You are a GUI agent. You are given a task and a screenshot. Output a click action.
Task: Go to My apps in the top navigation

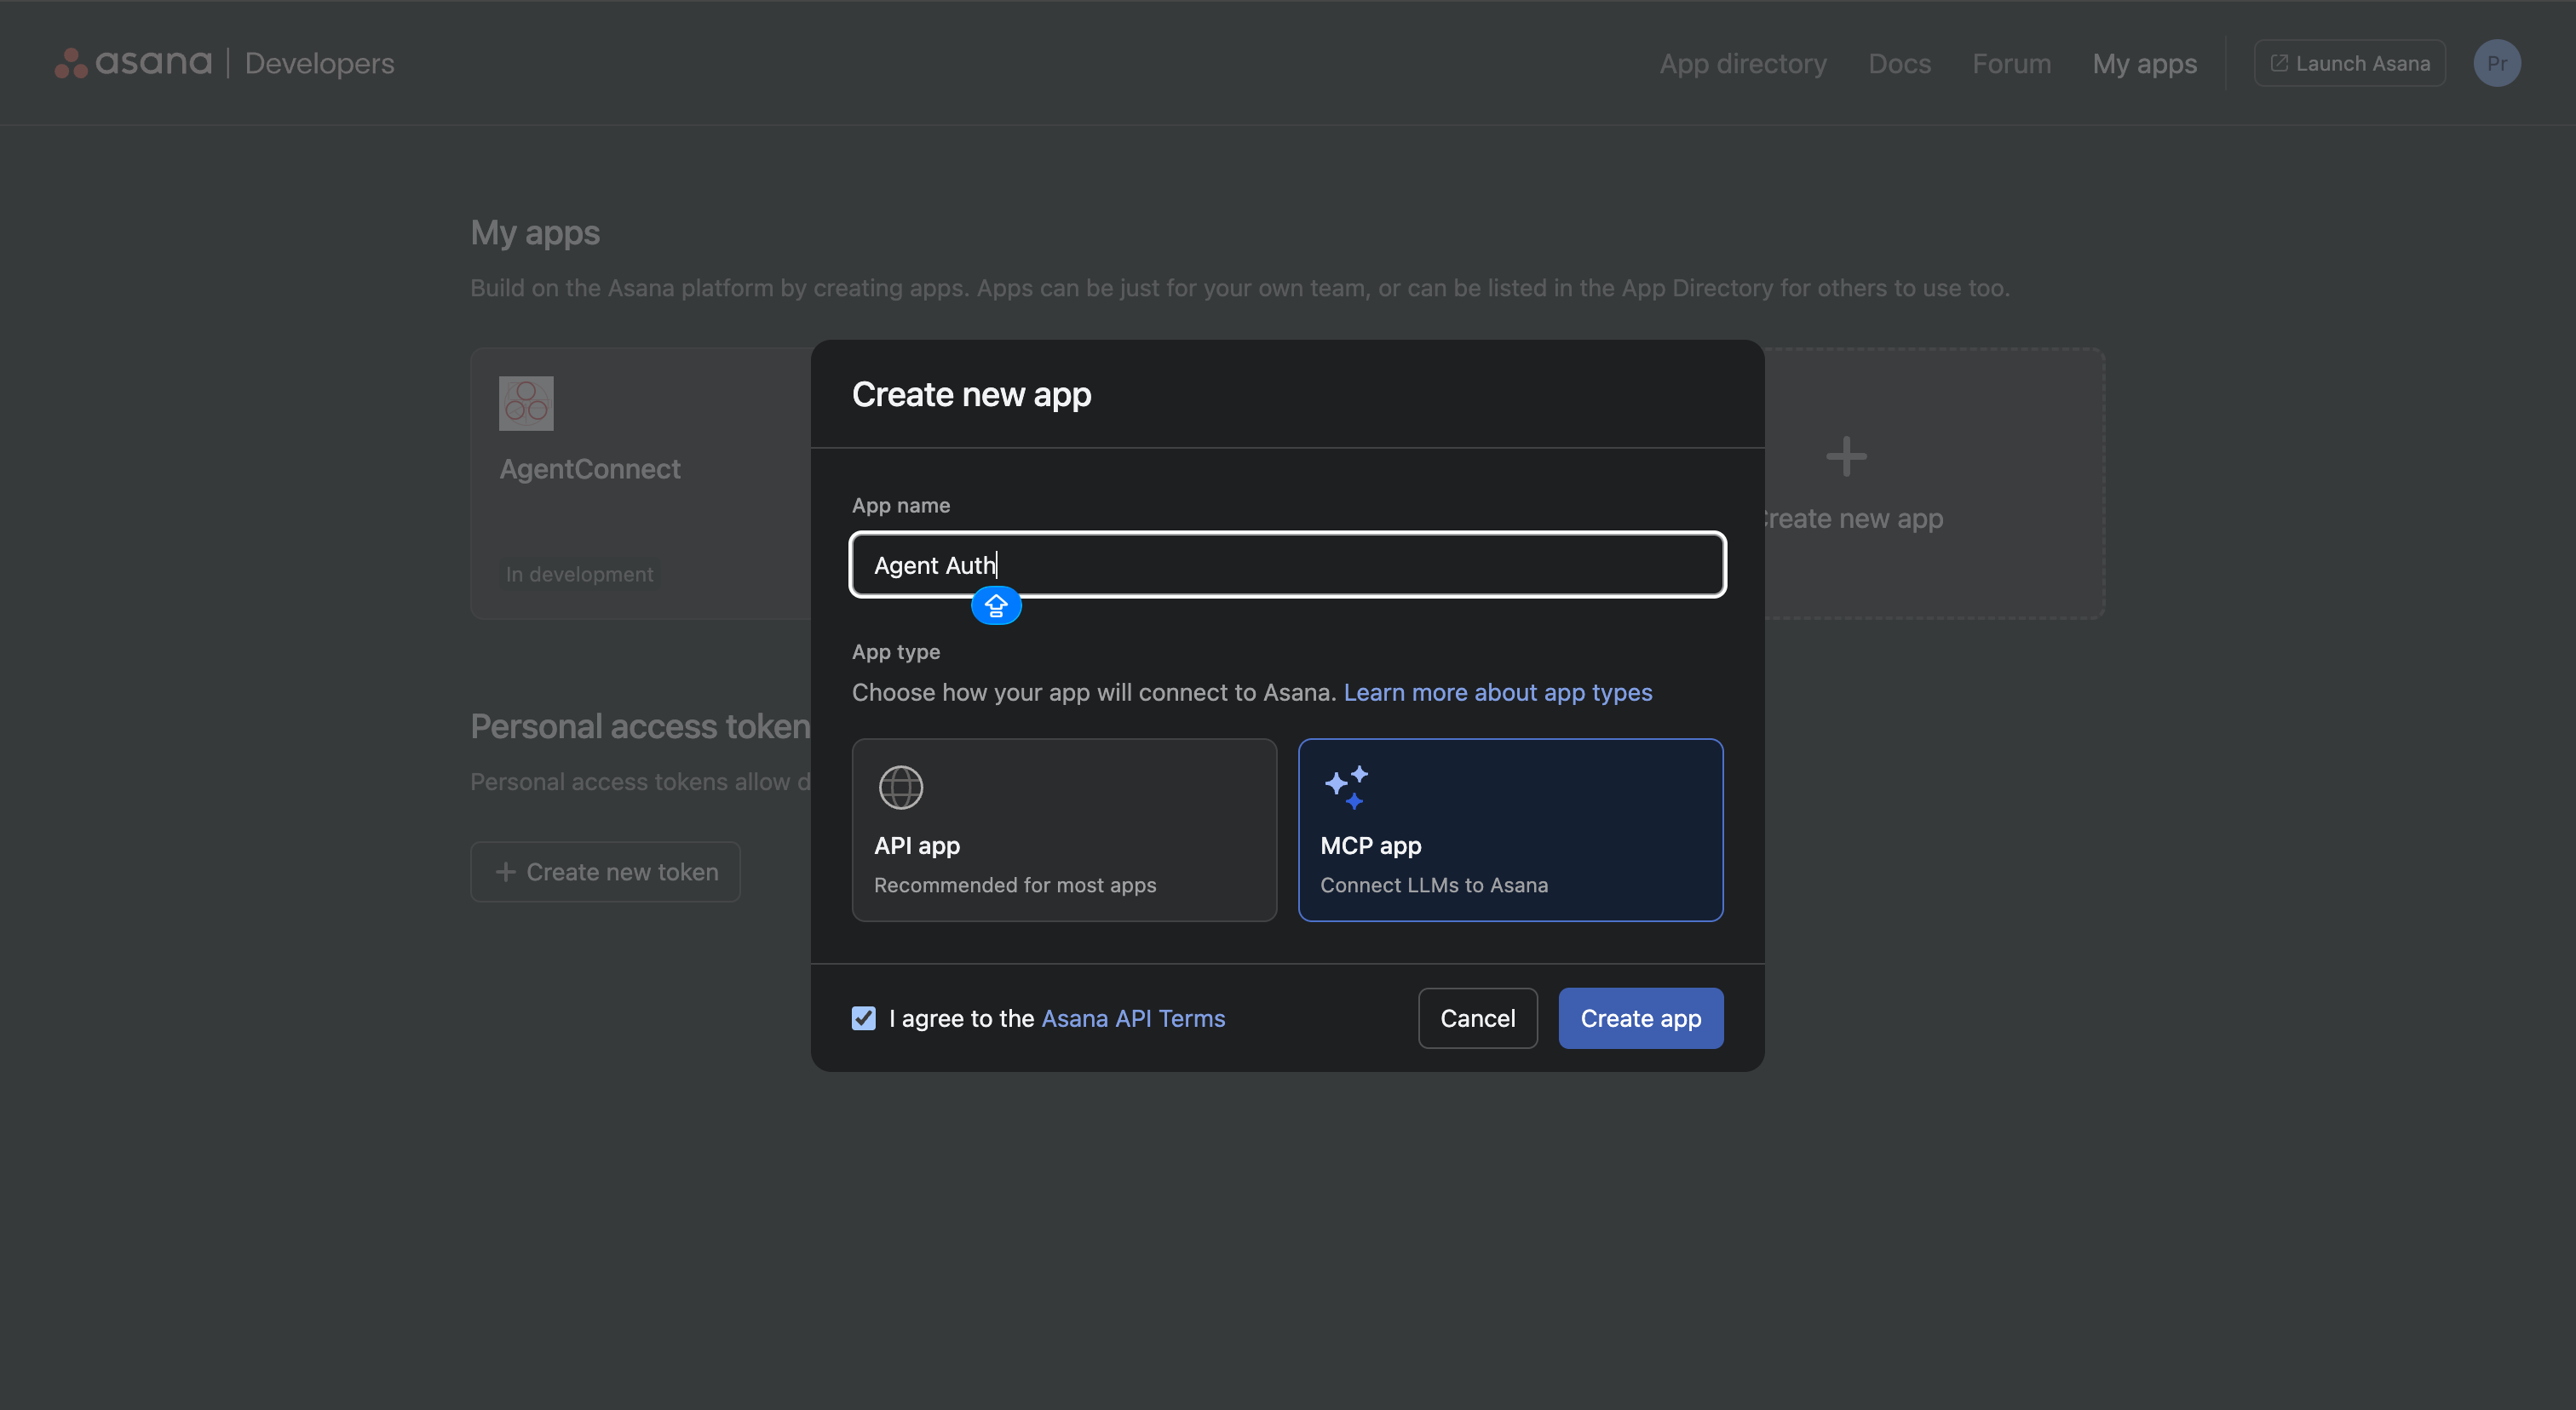click(x=2144, y=64)
